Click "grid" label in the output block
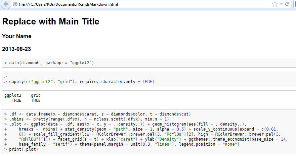296x156 pixels. click(x=36, y=95)
